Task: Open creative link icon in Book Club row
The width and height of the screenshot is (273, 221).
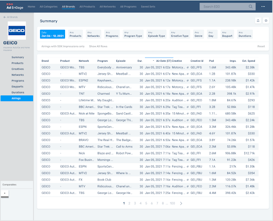Action: (x=188, y=180)
